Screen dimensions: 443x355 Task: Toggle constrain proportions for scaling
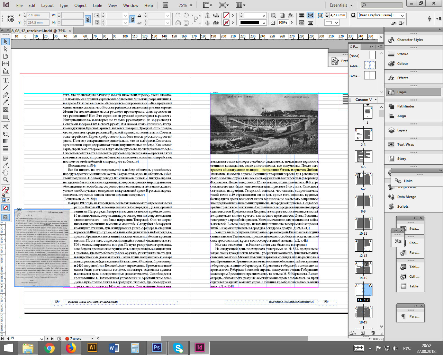[x=132, y=19]
